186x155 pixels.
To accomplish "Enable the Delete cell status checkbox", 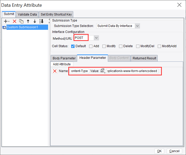I will pyautogui.click(x=121, y=46).
